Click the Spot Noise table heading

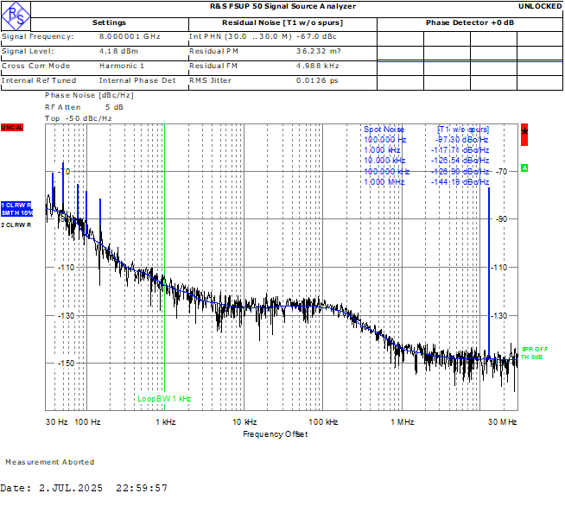(x=384, y=130)
